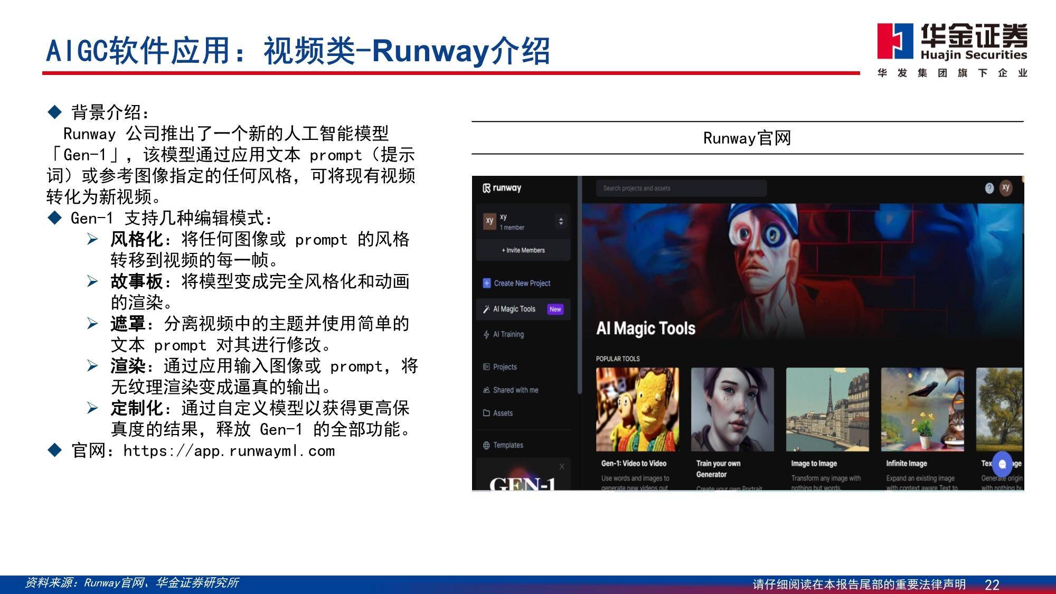
Task: Open the xy user avatar menu
Action: (x=1006, y=187)
